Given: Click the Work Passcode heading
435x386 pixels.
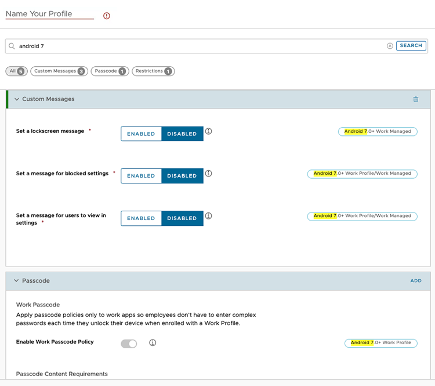Looking at the screenshot, I should 38,305.
